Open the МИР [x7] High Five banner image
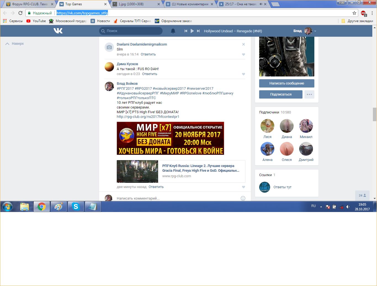The height and width of the screenshot is (286, 377). [x=170, y=138]
